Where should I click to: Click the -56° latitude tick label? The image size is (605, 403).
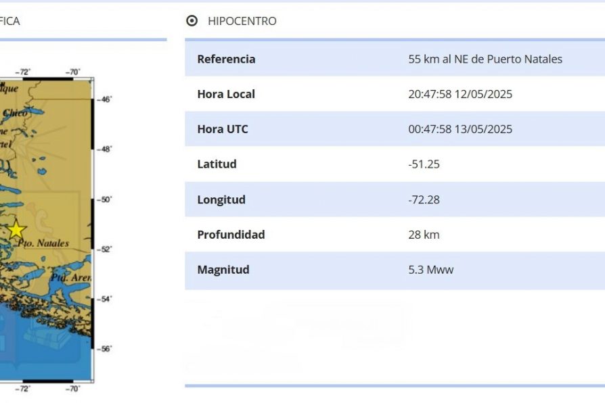point(104,349)
